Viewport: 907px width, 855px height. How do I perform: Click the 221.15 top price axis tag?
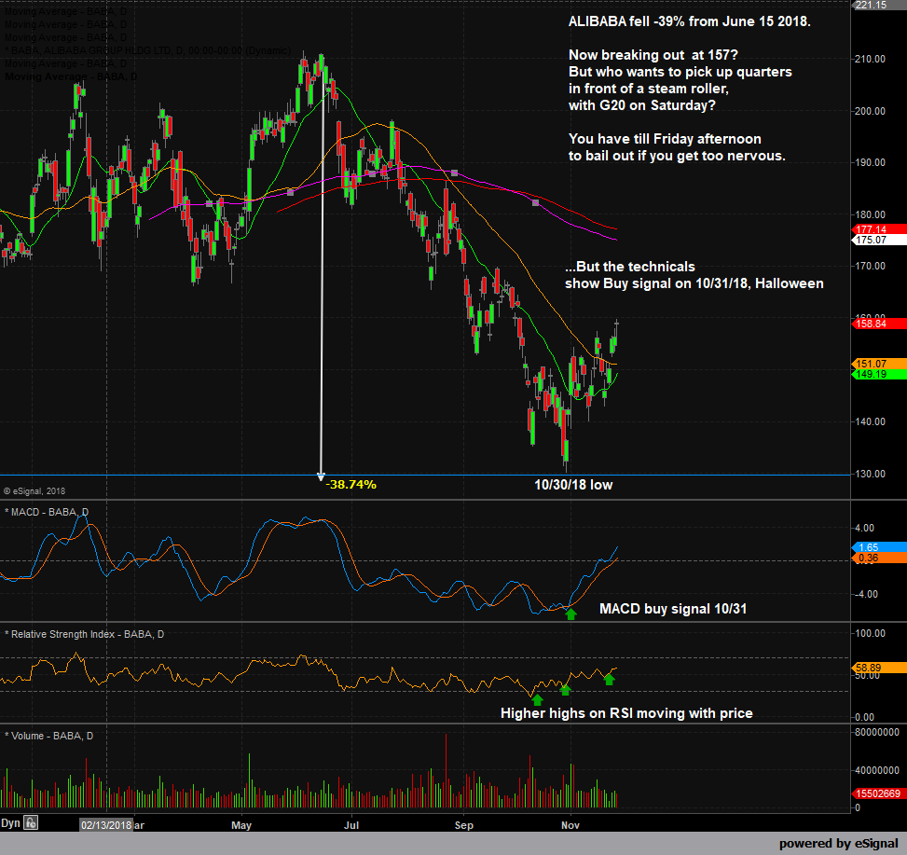click(x=879, y=5)
